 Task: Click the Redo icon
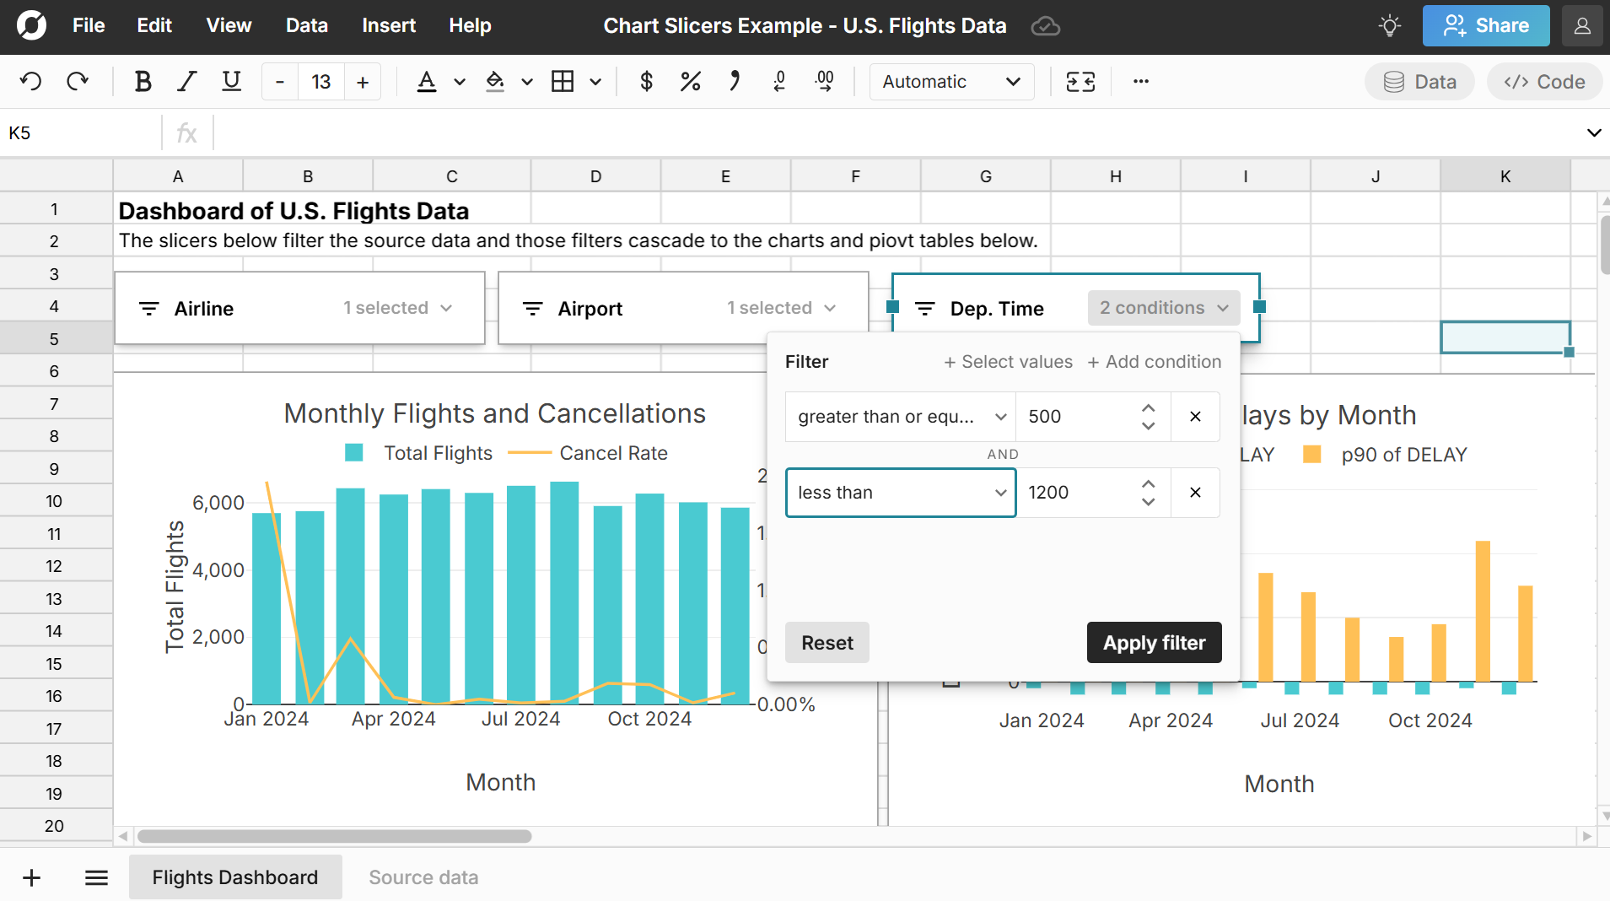click(78, 81)
